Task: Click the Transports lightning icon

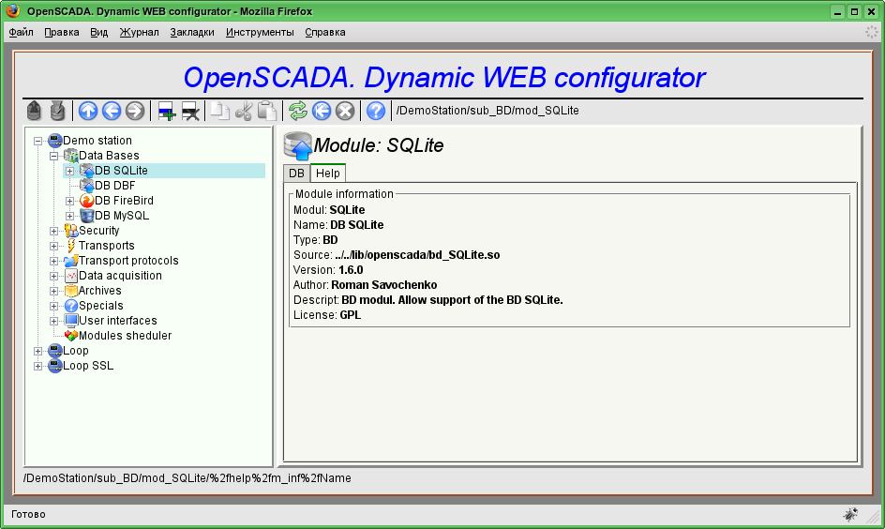Action: click(x=70, y=246)
